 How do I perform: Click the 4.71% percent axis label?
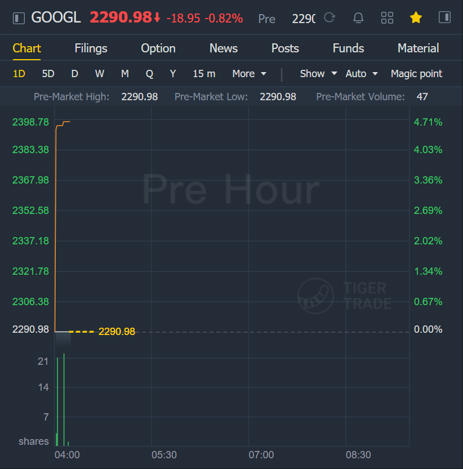(428, 122)
